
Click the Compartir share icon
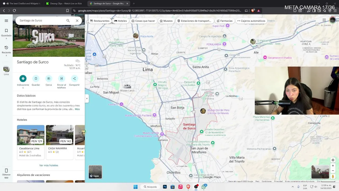pyautogui.click(x=74, y=79)
